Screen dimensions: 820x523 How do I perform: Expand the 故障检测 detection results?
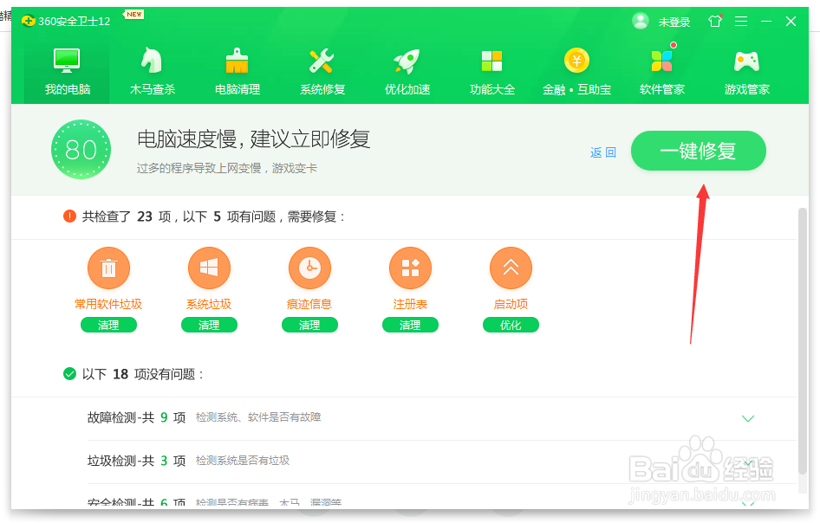748,418
